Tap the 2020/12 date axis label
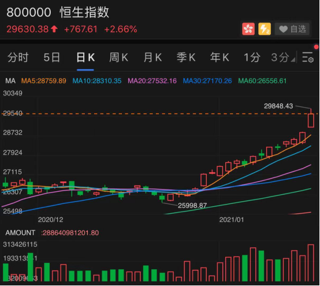The height and width of the screenshot is (286, 320). click(x=50, y=220)
